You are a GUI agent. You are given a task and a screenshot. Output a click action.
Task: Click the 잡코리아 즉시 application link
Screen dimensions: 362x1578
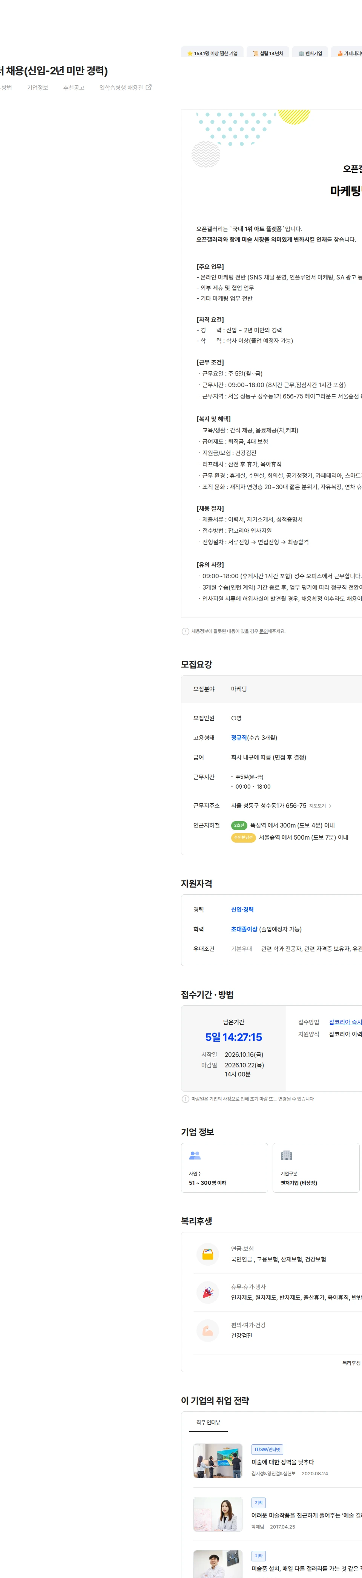[345, 1022]
